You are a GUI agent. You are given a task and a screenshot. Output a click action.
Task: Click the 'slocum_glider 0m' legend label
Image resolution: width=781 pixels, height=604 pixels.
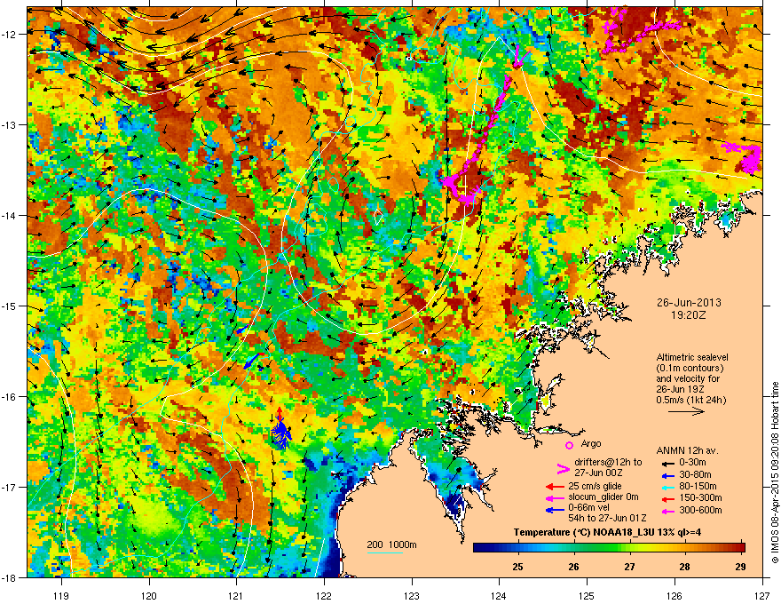603,497
